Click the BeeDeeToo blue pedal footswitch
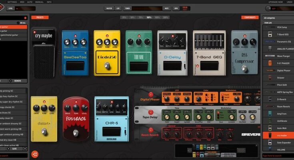Viewport: 294px width, 160px height. pyautogui.click(x=75, y=66)
